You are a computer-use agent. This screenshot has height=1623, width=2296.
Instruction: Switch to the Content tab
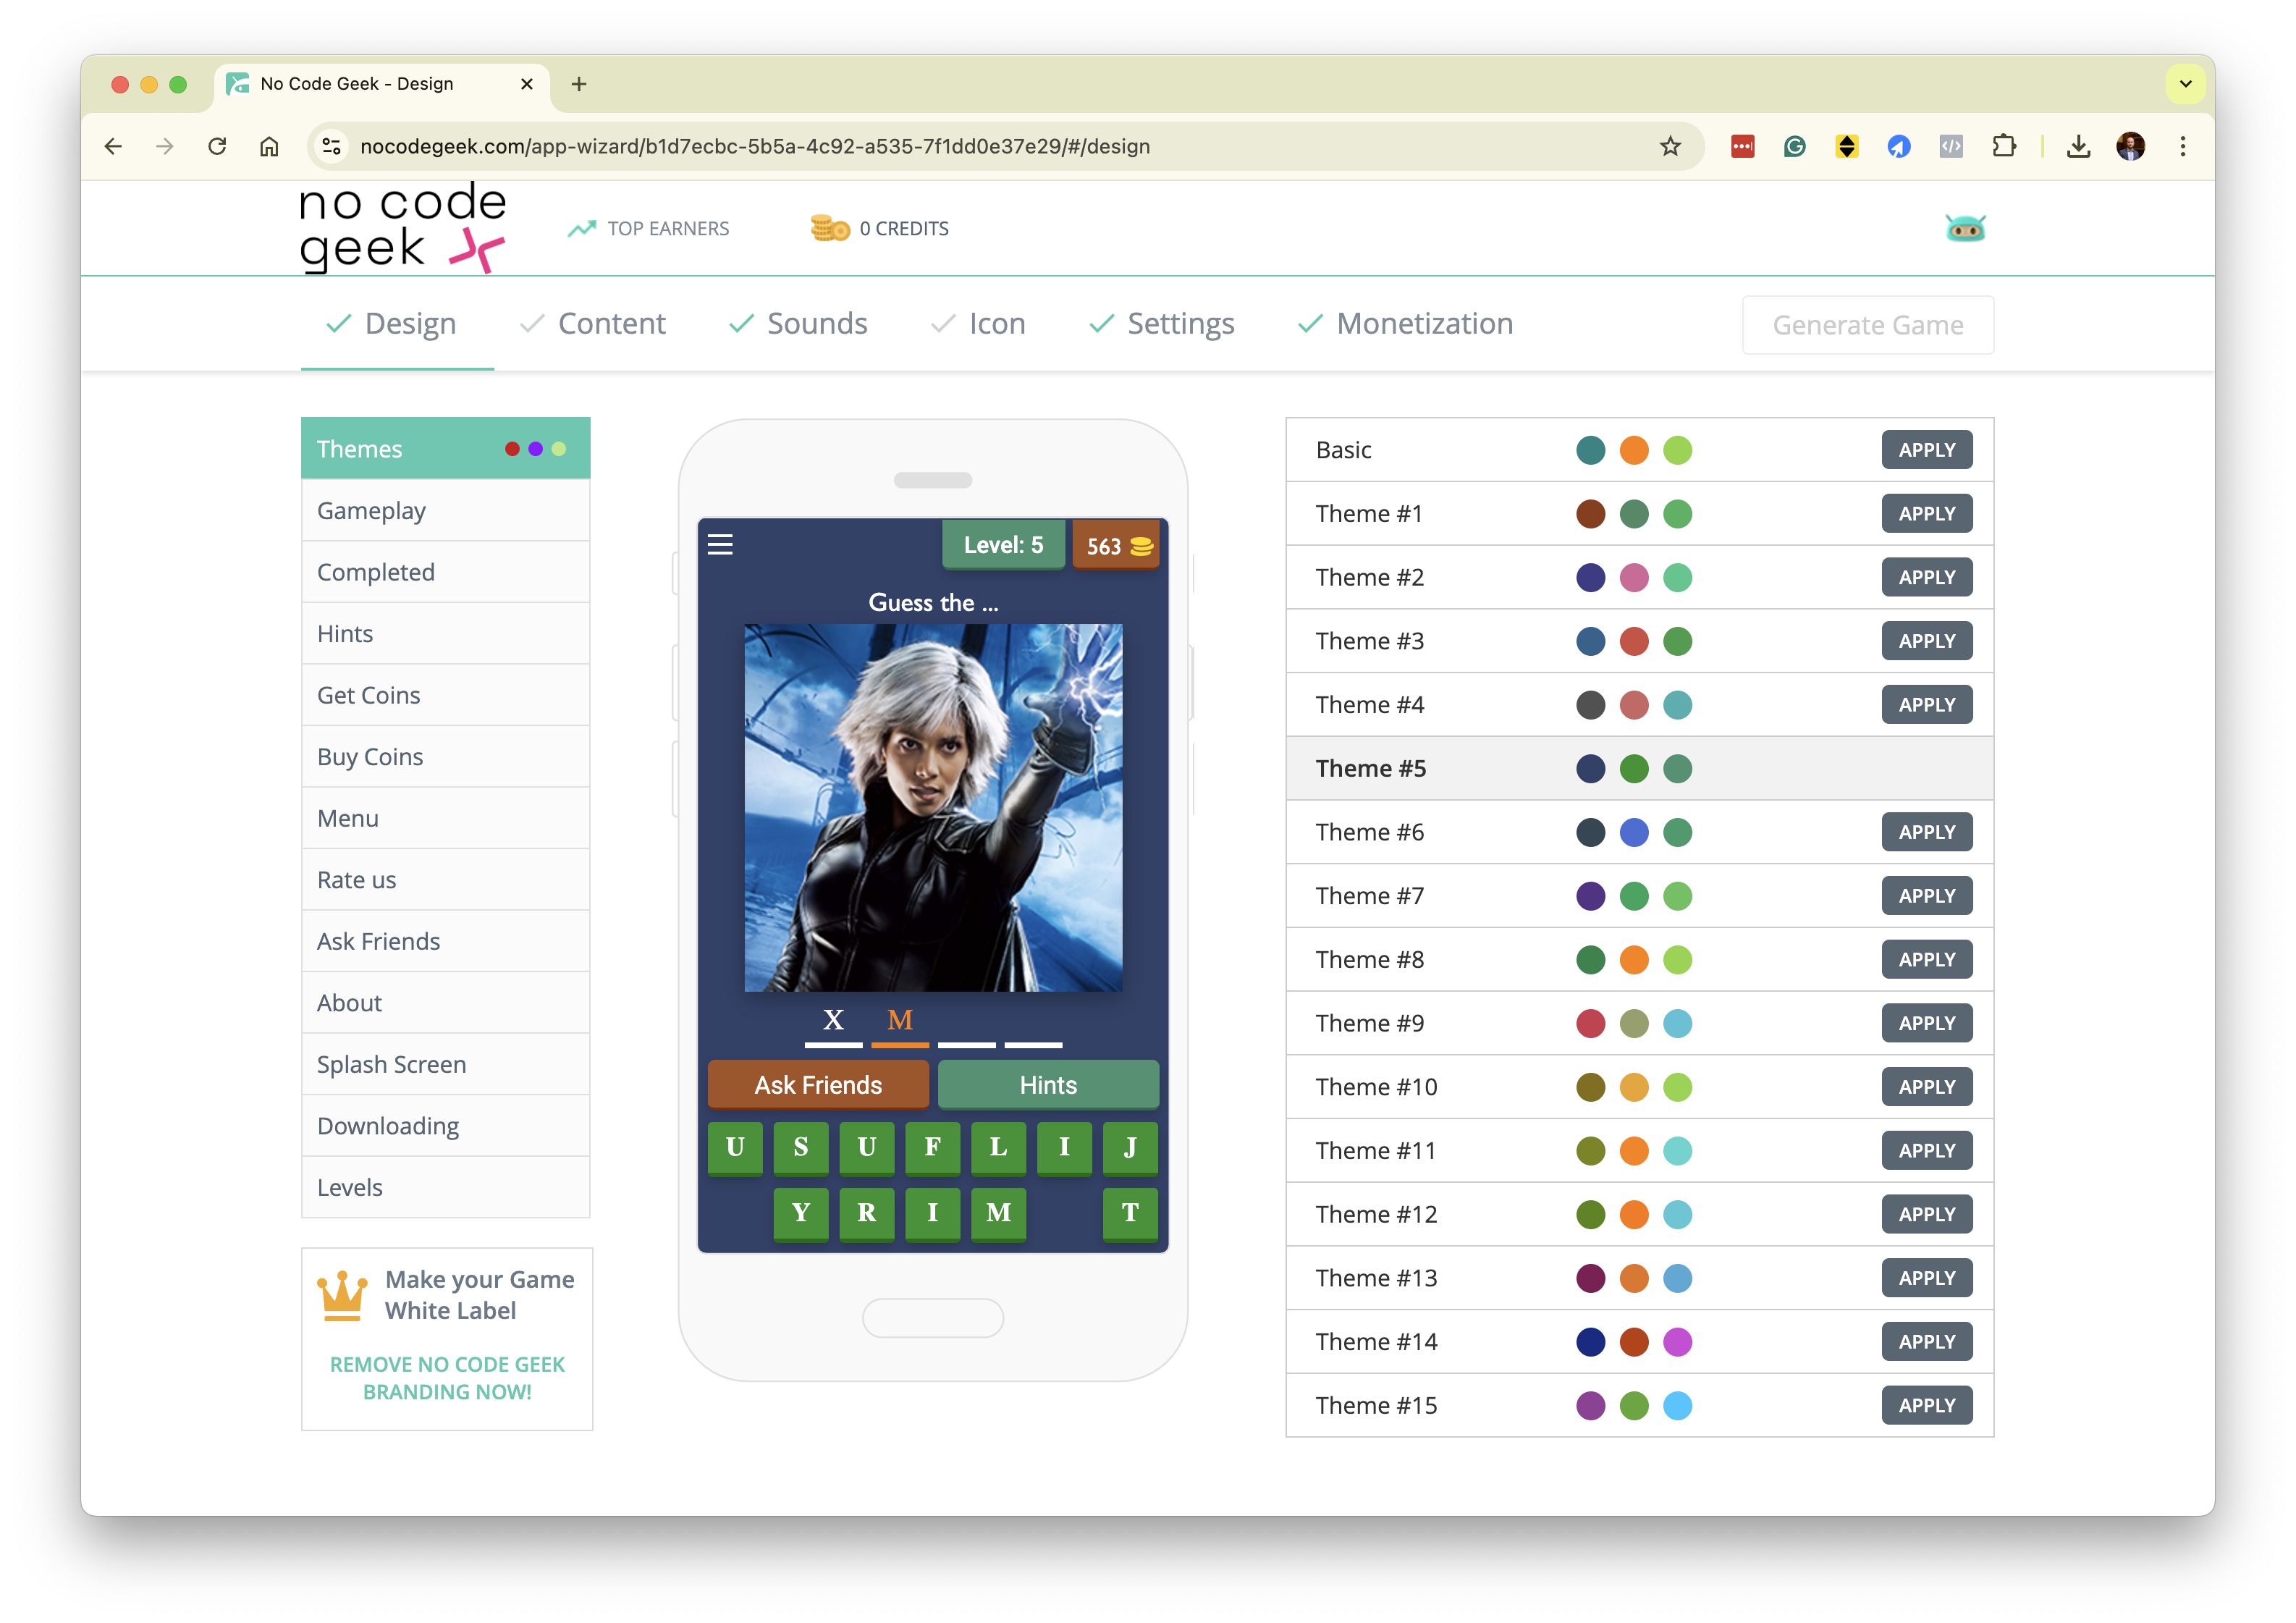click(x=592, y=324)
